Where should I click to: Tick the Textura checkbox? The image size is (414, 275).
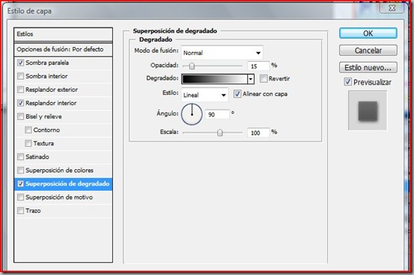(x=28, y=143)
